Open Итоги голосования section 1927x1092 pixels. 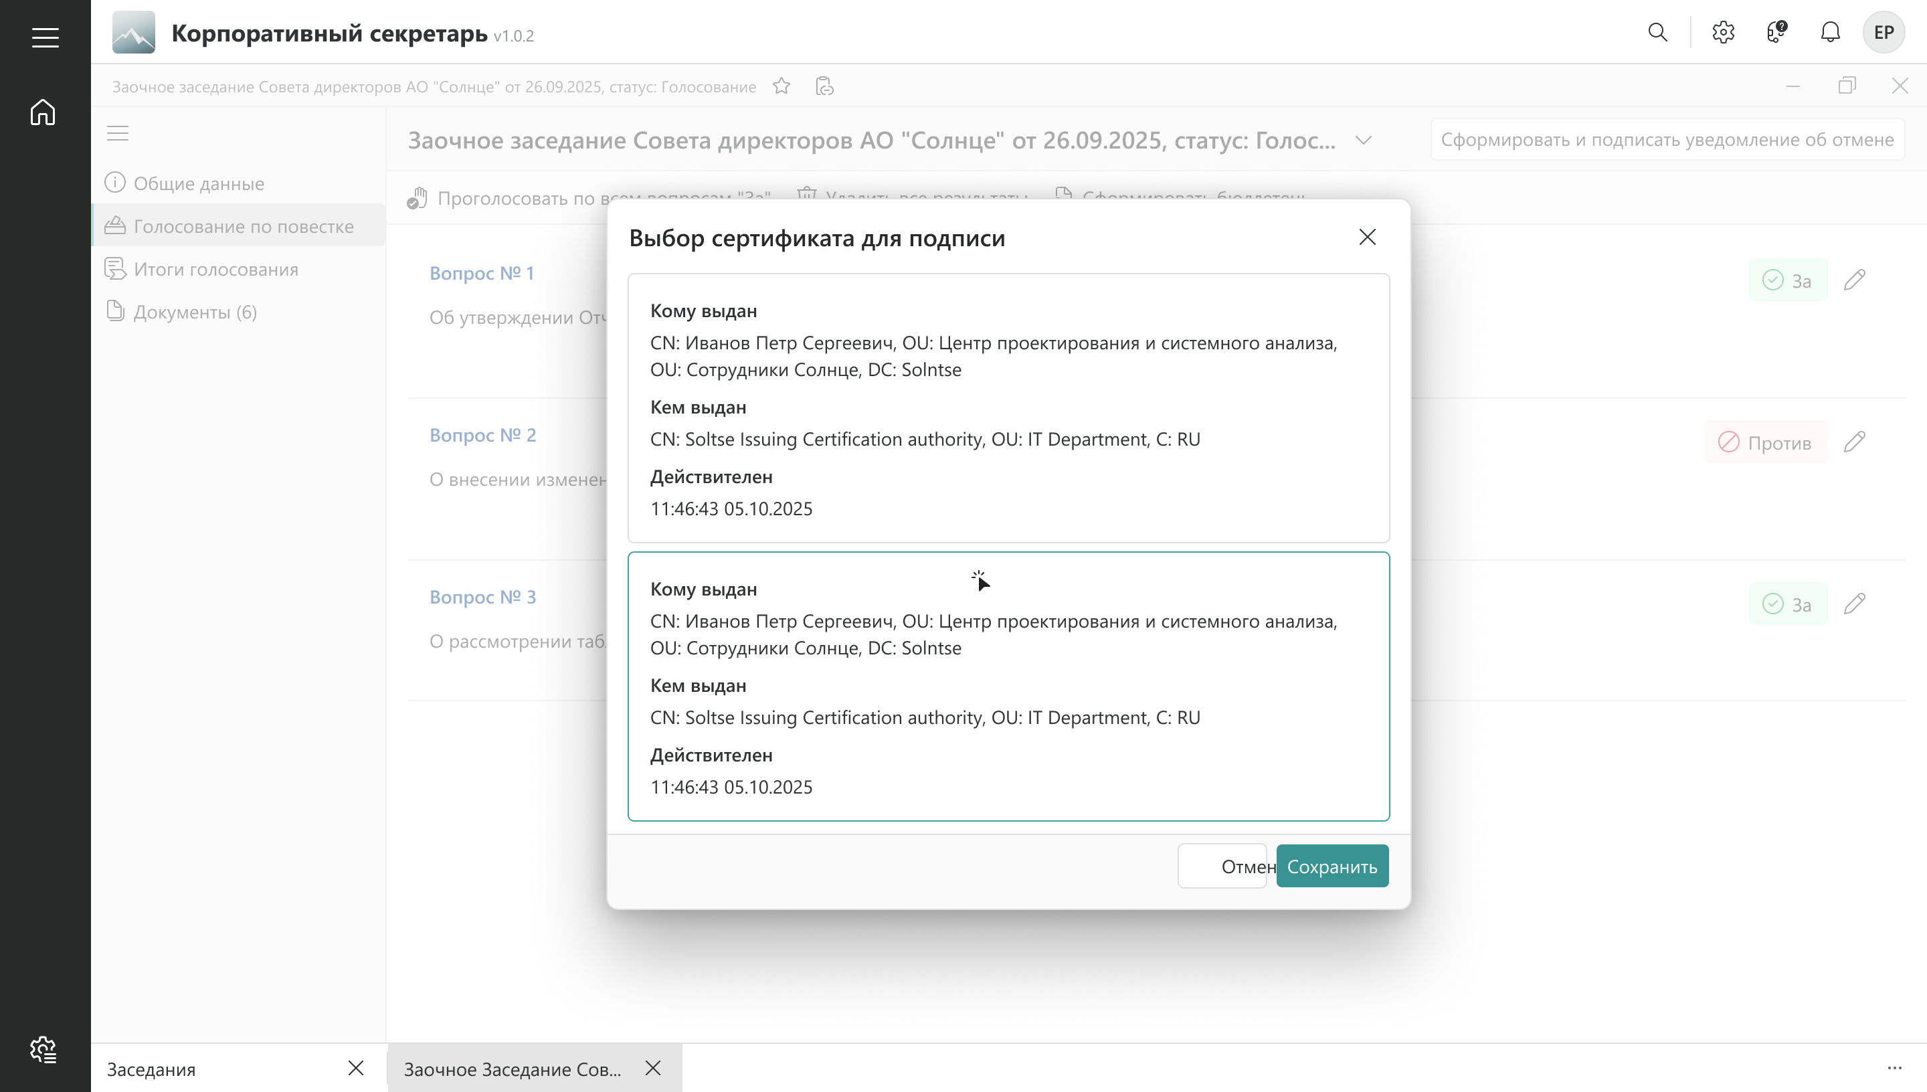pos(216,269)
